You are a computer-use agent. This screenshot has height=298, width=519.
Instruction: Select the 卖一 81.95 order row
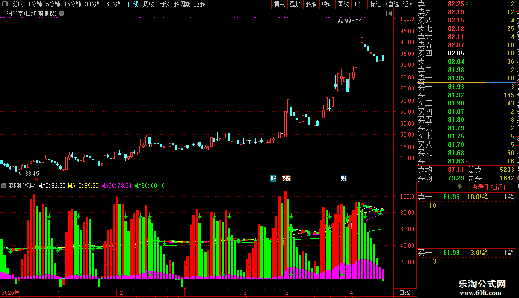tap(466, 78)
